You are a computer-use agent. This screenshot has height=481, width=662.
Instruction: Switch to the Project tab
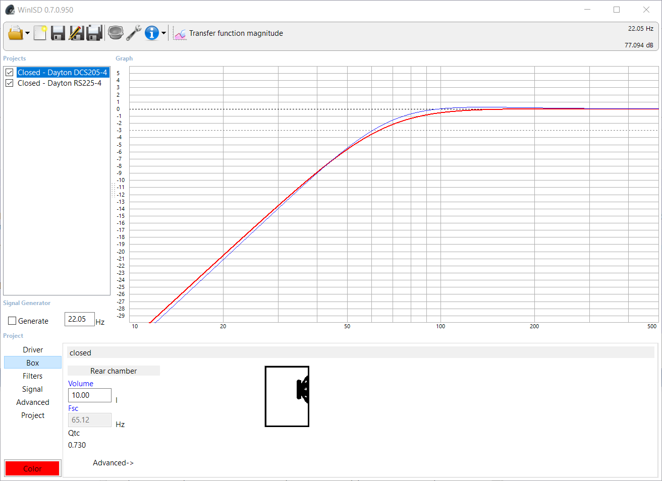(33, 415)
